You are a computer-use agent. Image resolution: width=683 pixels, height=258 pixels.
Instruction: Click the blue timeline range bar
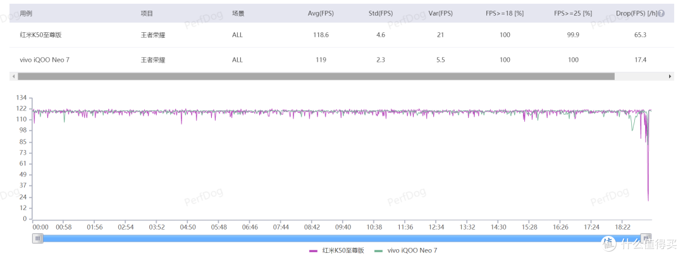tap(342, 238)
